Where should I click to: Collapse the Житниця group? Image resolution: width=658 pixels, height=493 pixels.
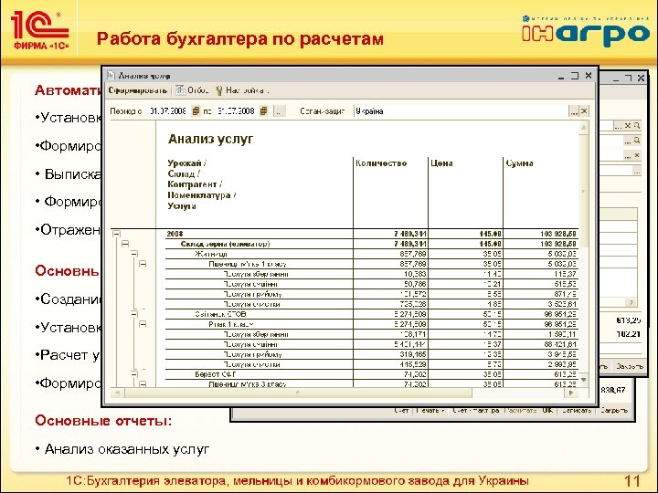pos(133,254)
